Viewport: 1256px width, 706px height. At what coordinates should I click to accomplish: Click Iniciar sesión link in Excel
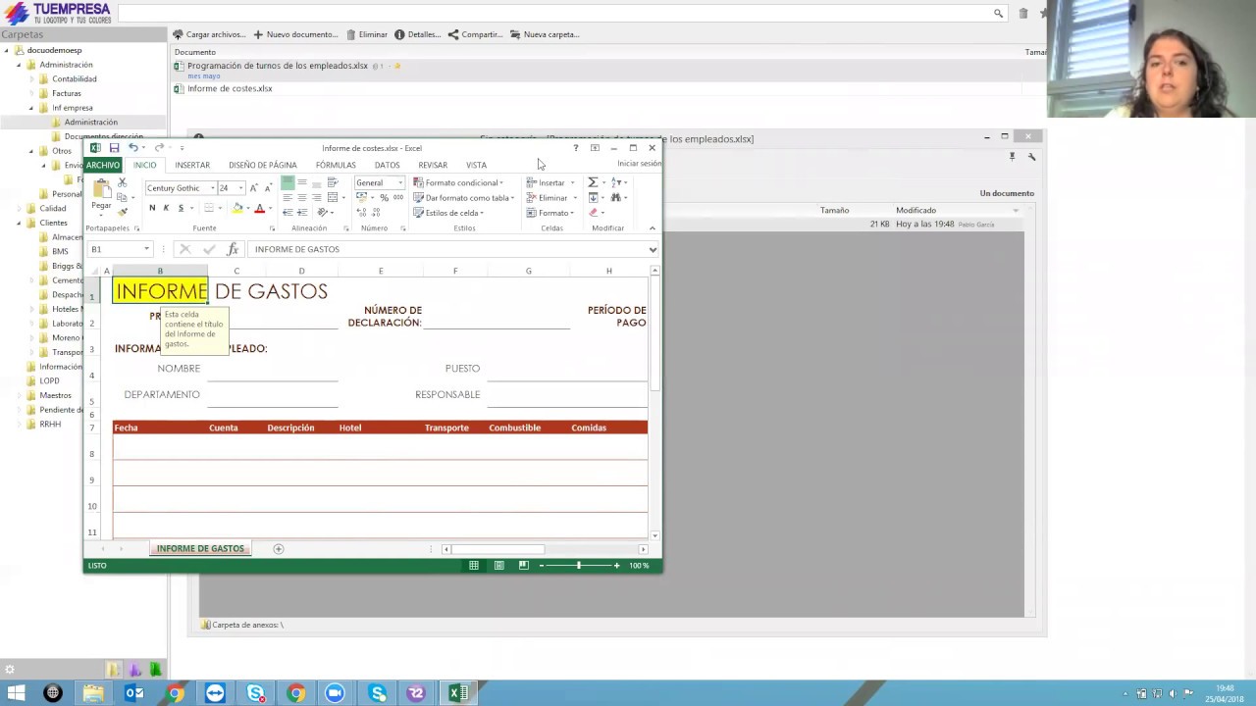(x=639, y=164)
